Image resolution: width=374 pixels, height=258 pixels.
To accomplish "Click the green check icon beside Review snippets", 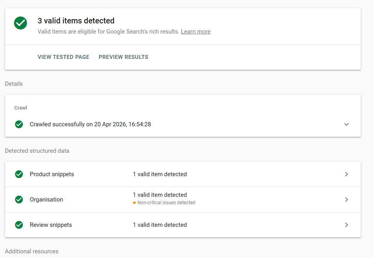I will (19, 225).
